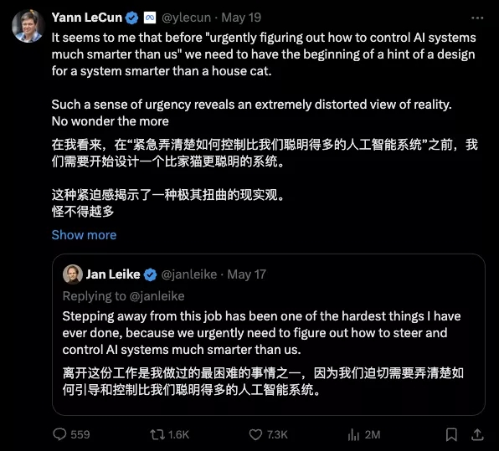Open the three-dot more options menu
The image size is (499, 451).
477,18
